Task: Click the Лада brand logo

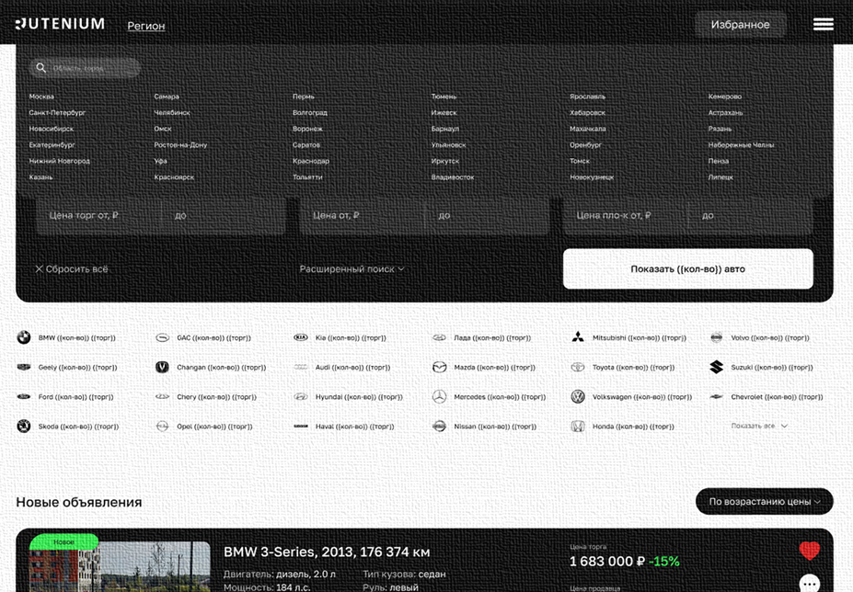Action: [x=440, y=337]
